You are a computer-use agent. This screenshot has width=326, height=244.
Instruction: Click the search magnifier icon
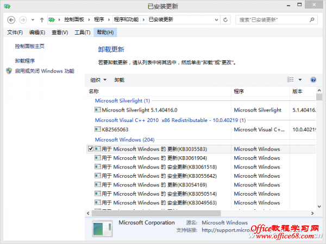coord(312,20)
